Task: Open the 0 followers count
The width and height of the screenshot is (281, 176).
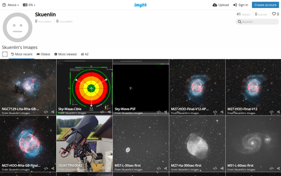Action: (x=64, y=22)
